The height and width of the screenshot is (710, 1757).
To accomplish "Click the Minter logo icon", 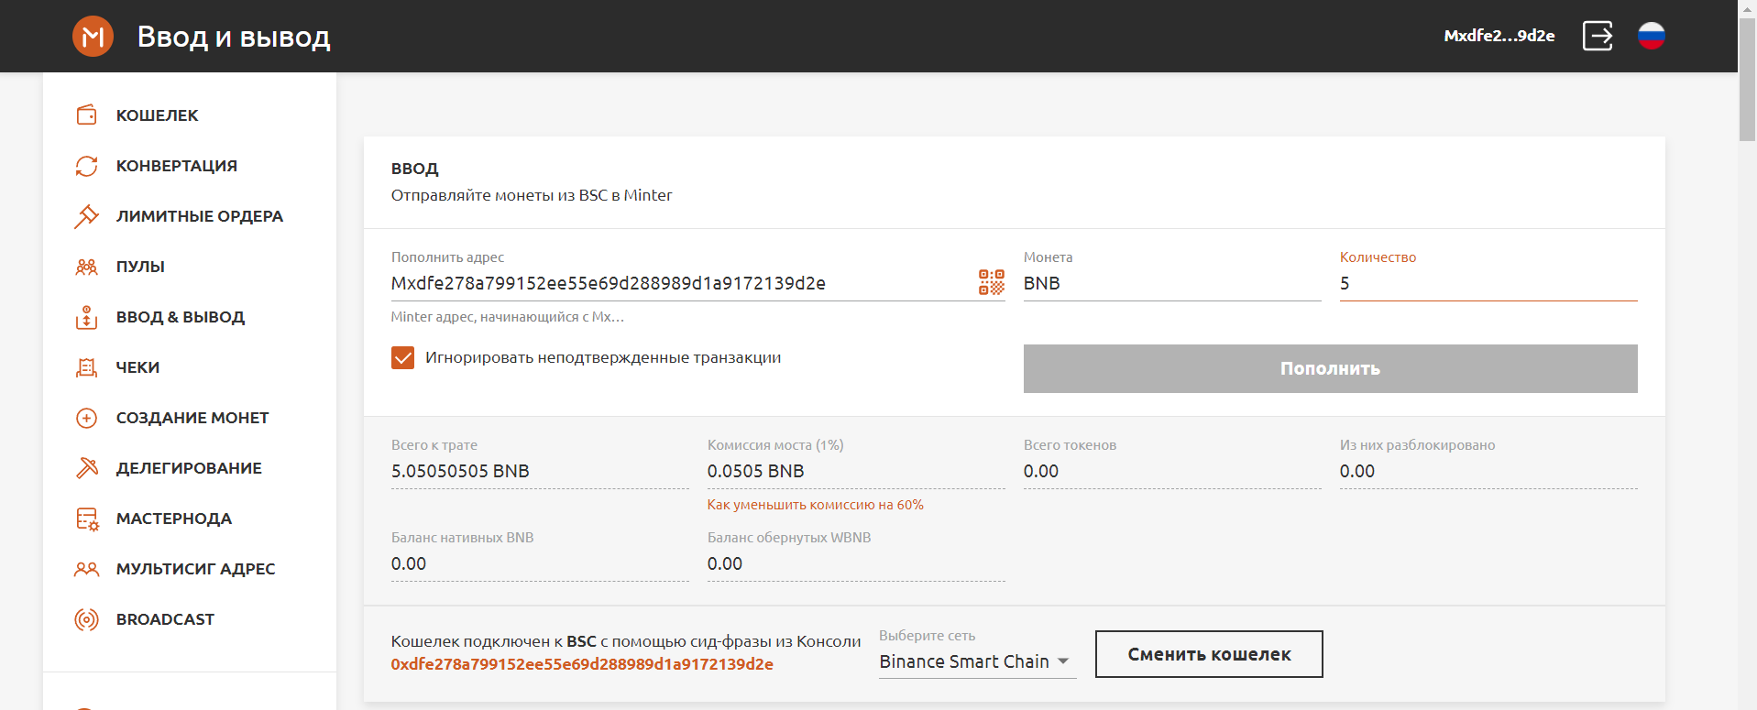I will tap(93, 37).
